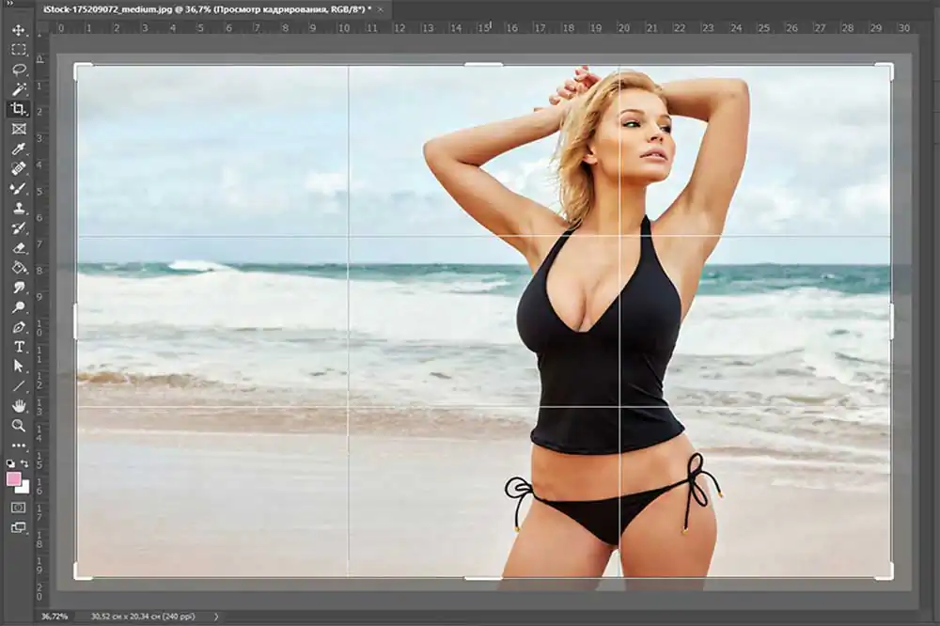940x626 pixels.
Task: Open the status bar options chevron
Action: coord(216,617)
